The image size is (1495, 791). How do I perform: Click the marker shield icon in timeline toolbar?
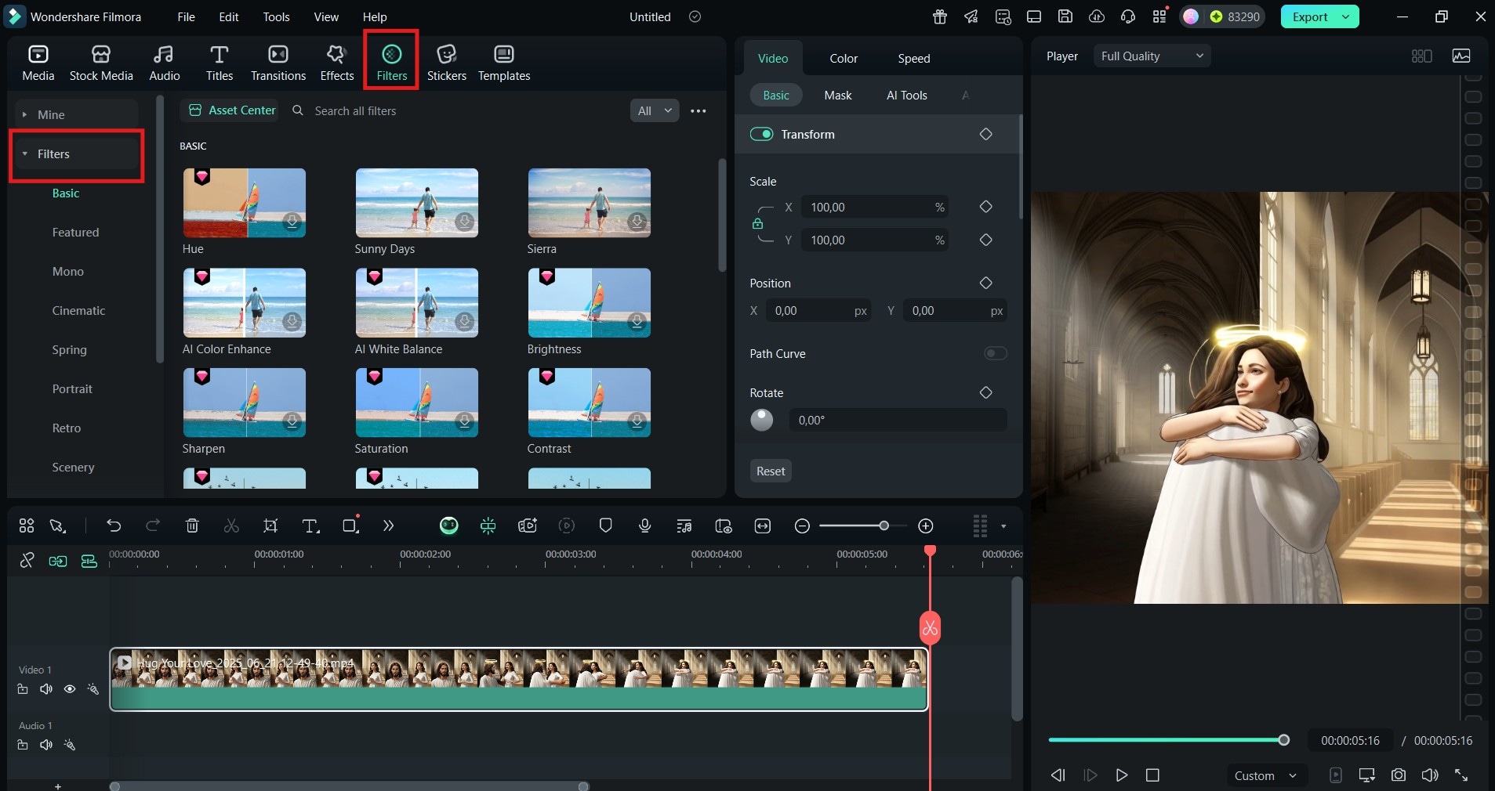click(605, 526)
